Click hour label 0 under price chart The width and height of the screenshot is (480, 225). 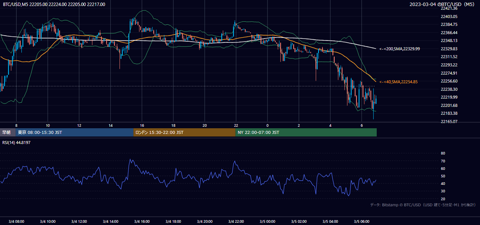267,125
